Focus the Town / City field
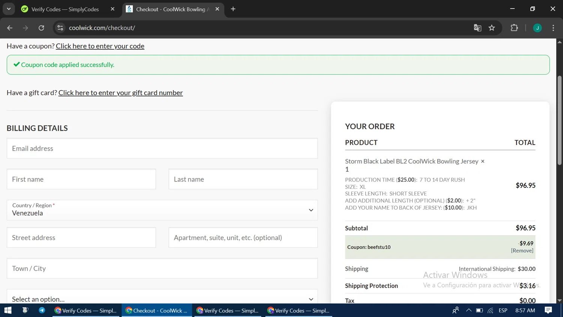Image resolution: width=563 pixels, height=317 pixels. click(x=162, y=268)
